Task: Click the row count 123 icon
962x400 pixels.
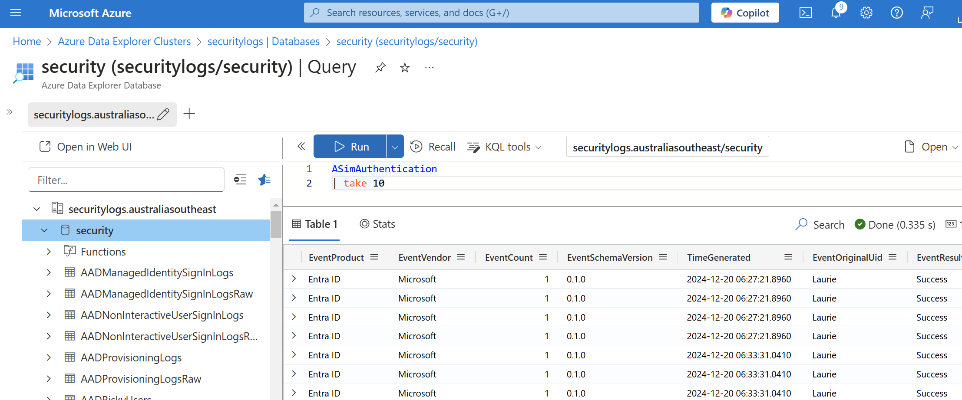Action: point(951,224)
